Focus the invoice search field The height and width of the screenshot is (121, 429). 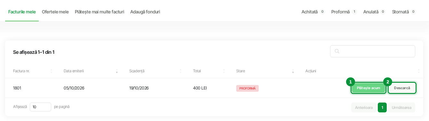point(373,51)
